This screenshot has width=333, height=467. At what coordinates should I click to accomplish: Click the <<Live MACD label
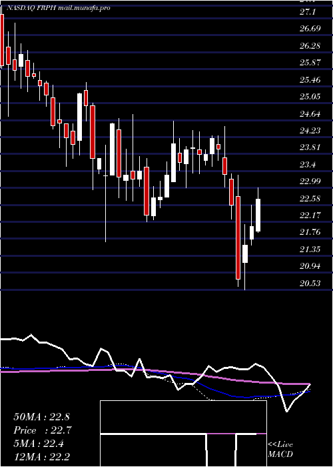pos(280,450)
